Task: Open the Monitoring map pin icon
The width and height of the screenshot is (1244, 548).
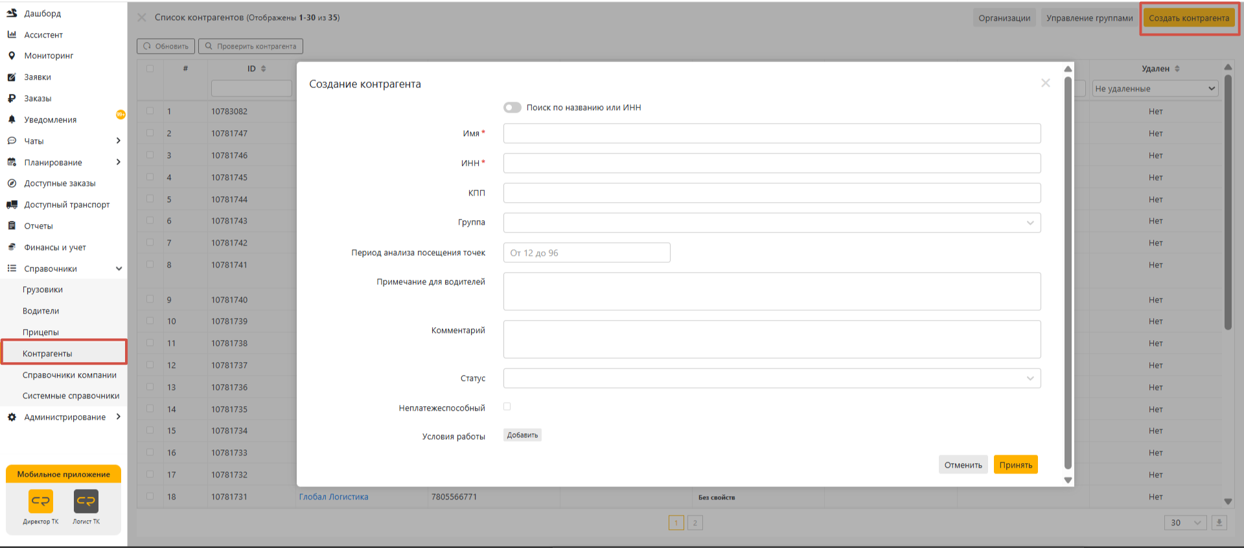Action: click(x=12, y=56)
